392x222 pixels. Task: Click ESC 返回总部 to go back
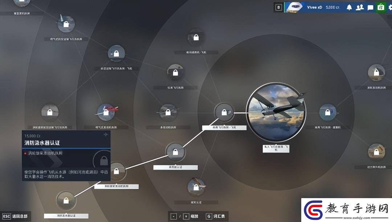tap(16, 216)
